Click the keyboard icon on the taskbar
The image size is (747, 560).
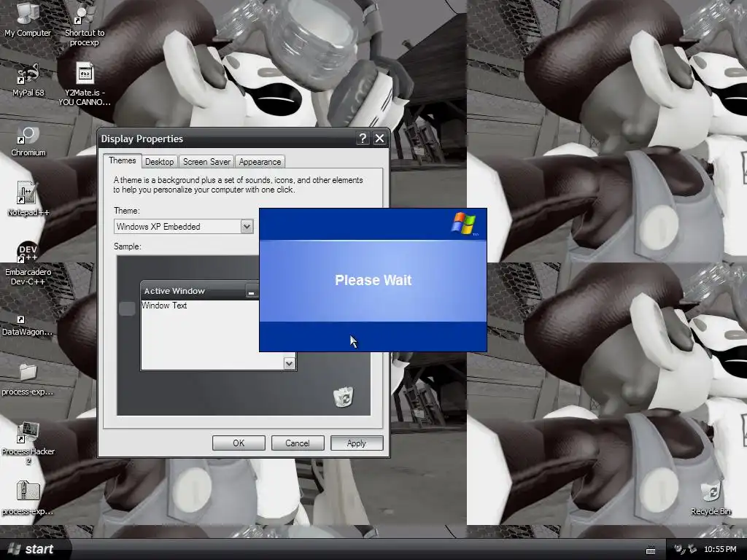click(x=650, y=550)
